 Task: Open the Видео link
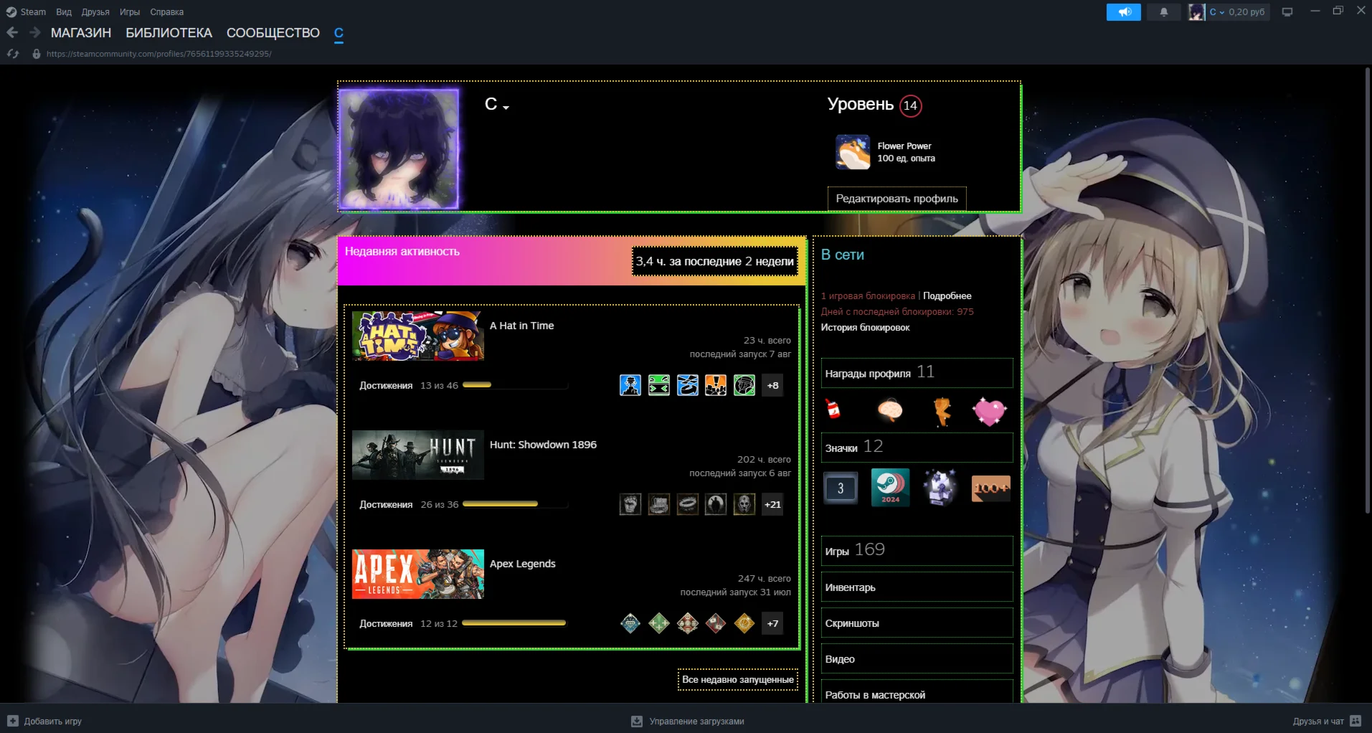917,658
